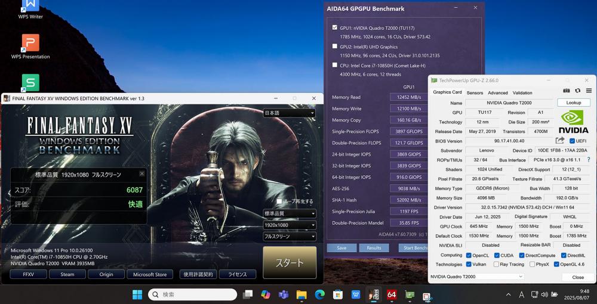Switch to the Sensors tab in GPU-Z
Screen dimensions: 597x304
475,93
